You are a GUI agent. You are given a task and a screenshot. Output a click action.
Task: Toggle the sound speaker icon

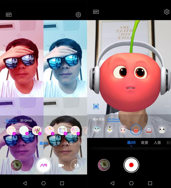click(20, 108)
